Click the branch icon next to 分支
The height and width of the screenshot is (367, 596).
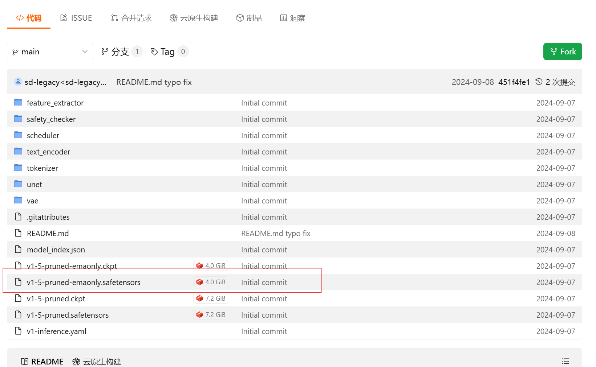pyautogui.click(x=105, y=51)
